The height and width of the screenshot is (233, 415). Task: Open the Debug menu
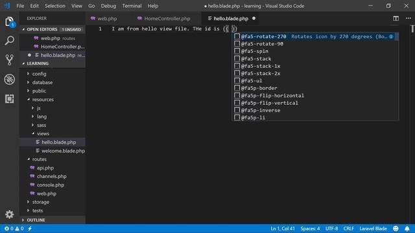[108, 6]
